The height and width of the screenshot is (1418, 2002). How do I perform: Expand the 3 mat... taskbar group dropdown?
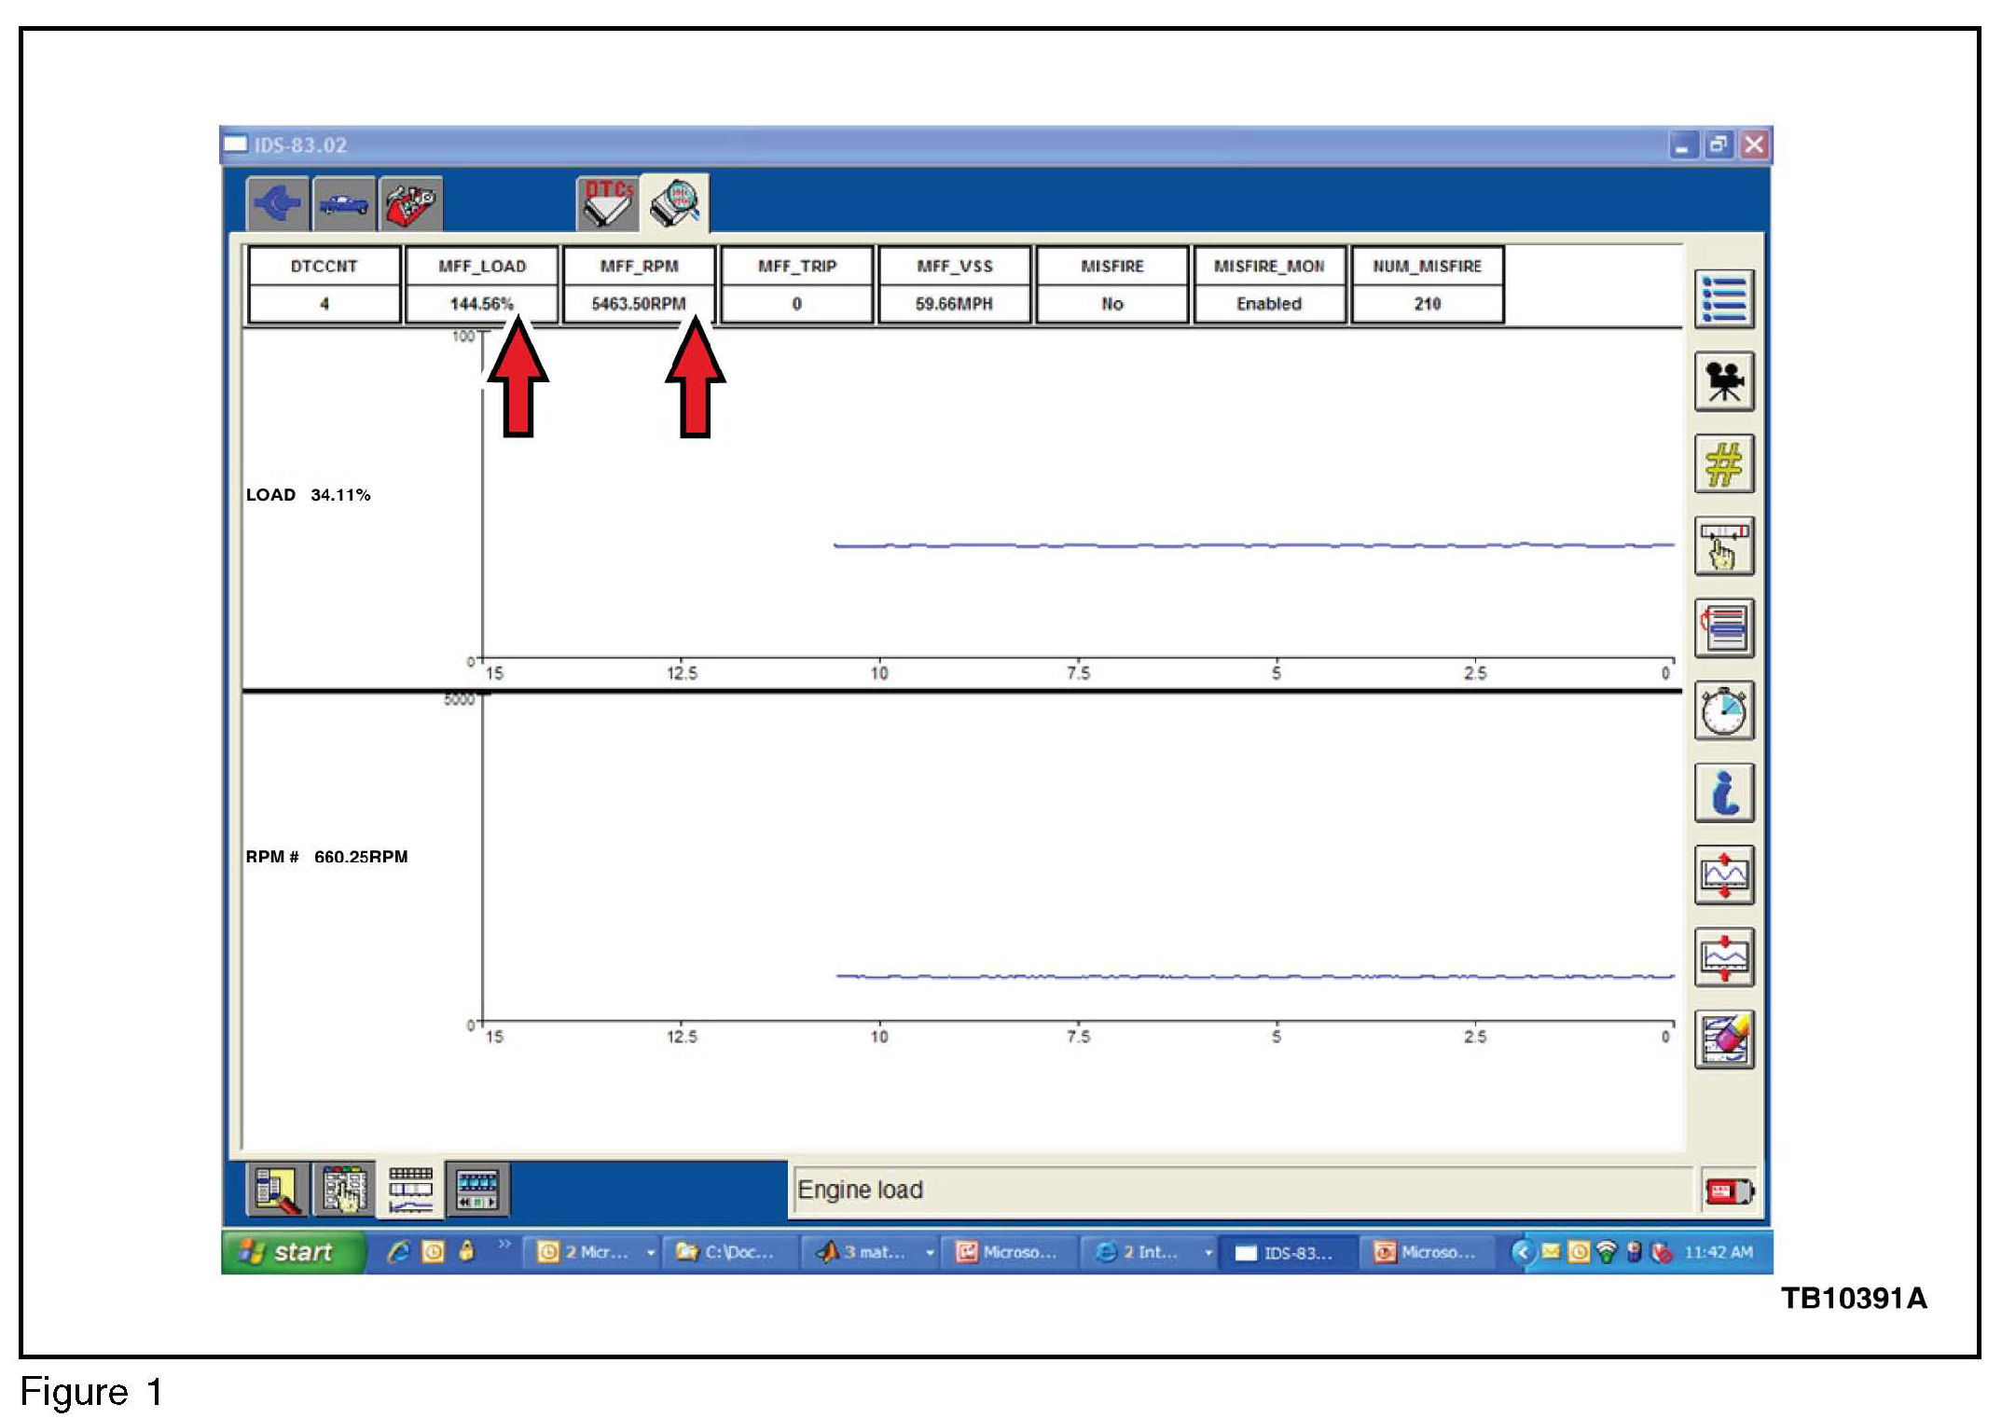(x=930, y=1253)
